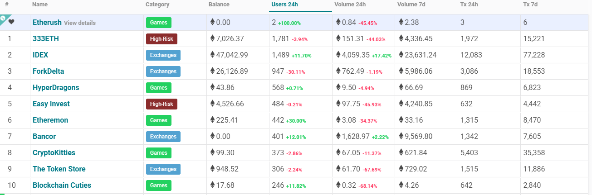Image resolution: width=592 pixels, height=195 pixels.
Task: Click ForkDelta users change -30.11%
Action: pyautogui.click(x=296, y=72)
